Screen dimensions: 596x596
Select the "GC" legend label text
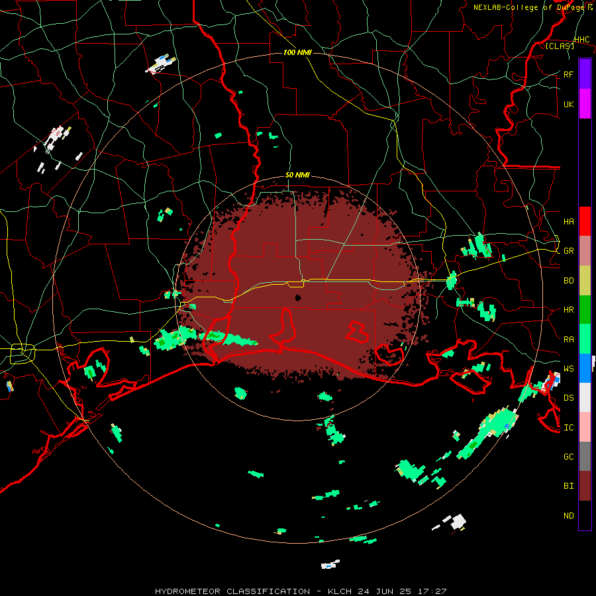pyautogui.click(x=568, y=456)
